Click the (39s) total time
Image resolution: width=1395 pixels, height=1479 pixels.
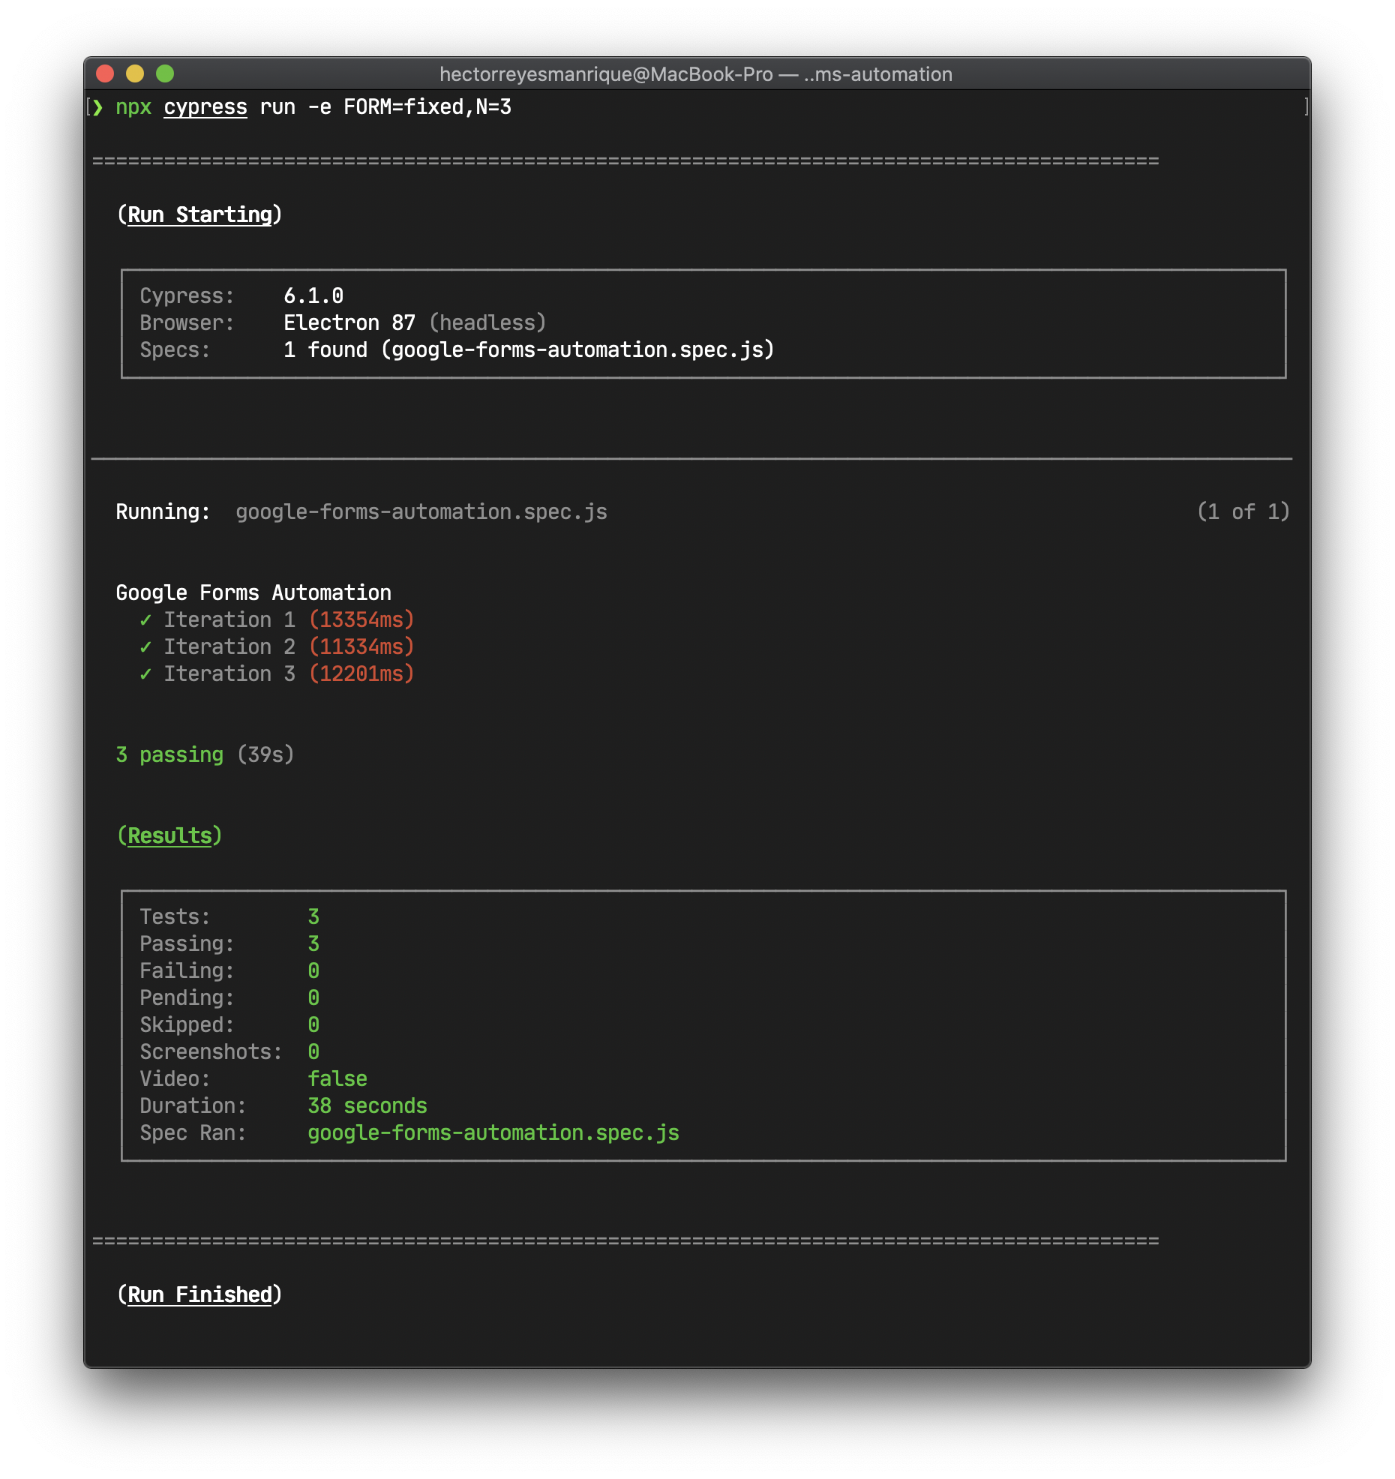[265, 754]
